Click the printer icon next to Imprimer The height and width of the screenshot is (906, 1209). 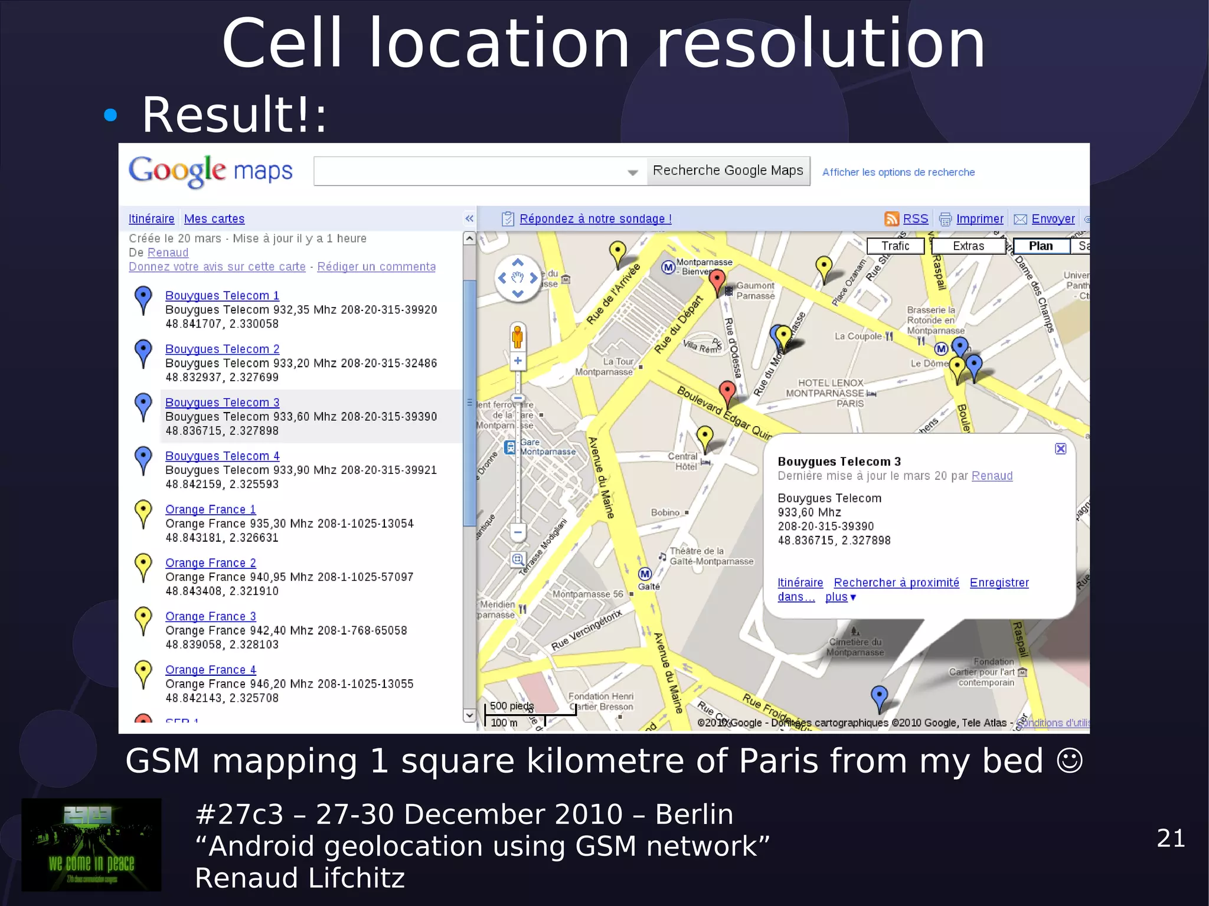pyautogui.click(x=945, y=219)
